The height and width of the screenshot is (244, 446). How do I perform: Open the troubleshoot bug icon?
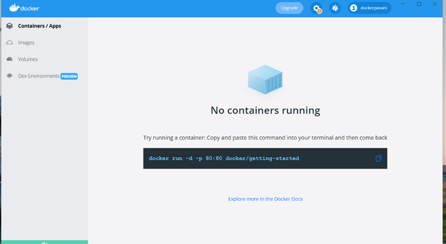(335, 8)
